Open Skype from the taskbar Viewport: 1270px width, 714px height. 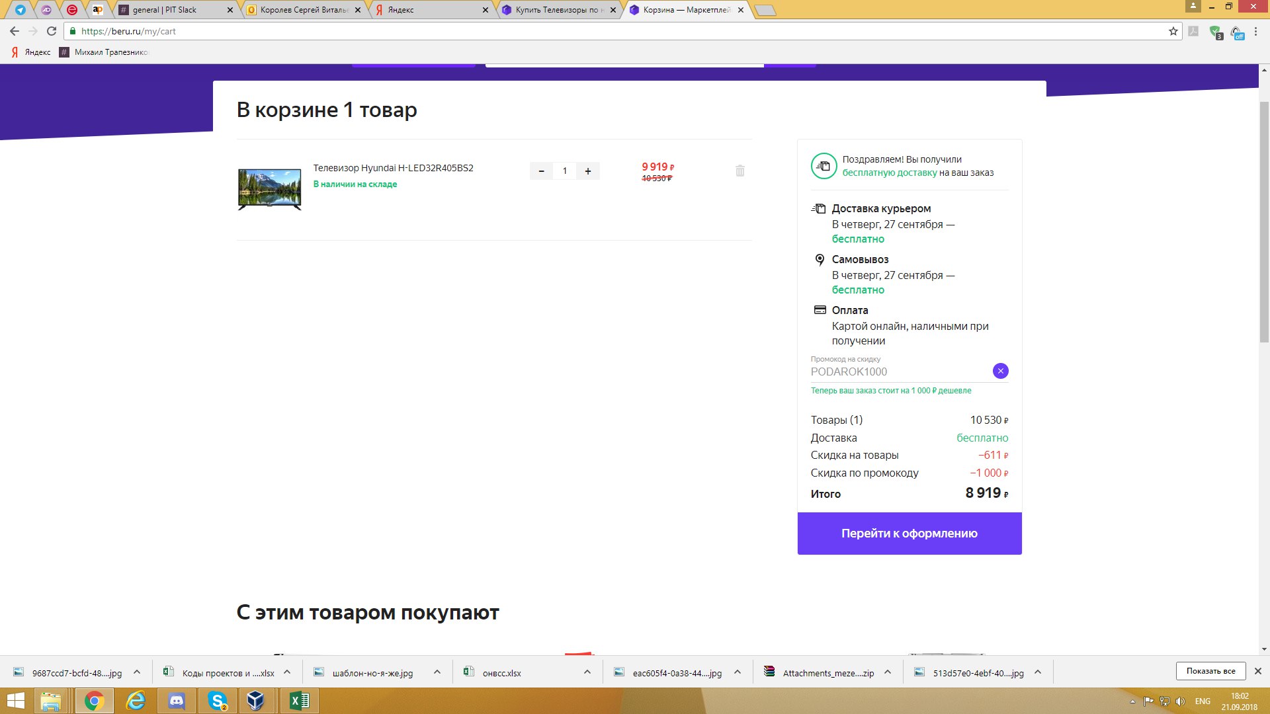coord(218,701)
